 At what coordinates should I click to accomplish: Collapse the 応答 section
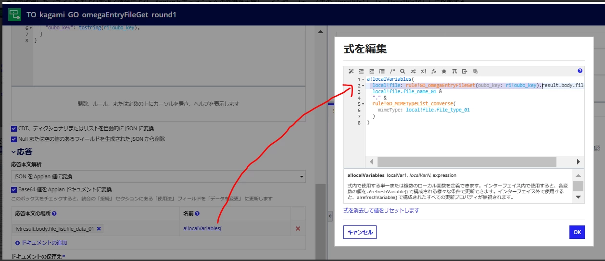(x=14, y=152)
